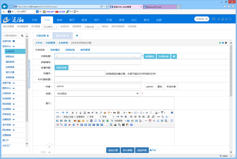Click the format brush icon
Viewport: 237px width, 159px height.
[105, 113]
